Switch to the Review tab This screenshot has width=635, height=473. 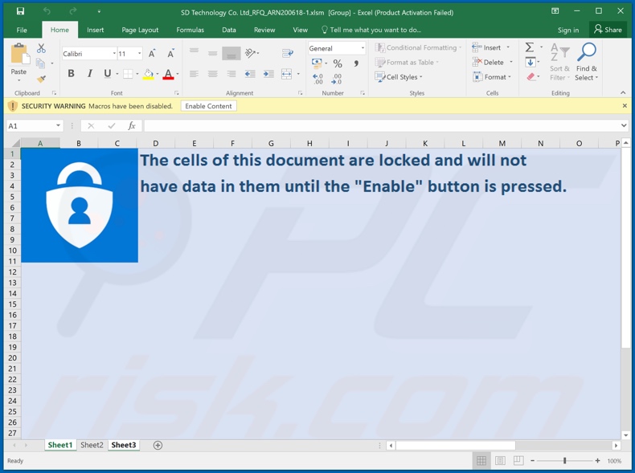264,30
